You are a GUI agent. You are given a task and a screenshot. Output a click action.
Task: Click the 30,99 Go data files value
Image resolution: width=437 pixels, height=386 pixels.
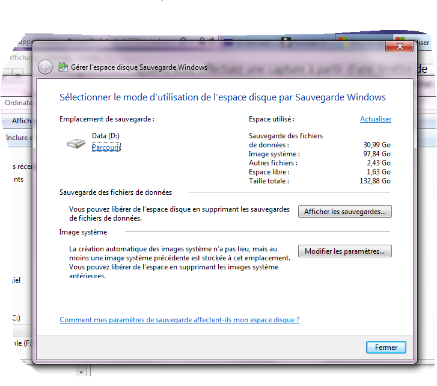[x=377, y=145]
